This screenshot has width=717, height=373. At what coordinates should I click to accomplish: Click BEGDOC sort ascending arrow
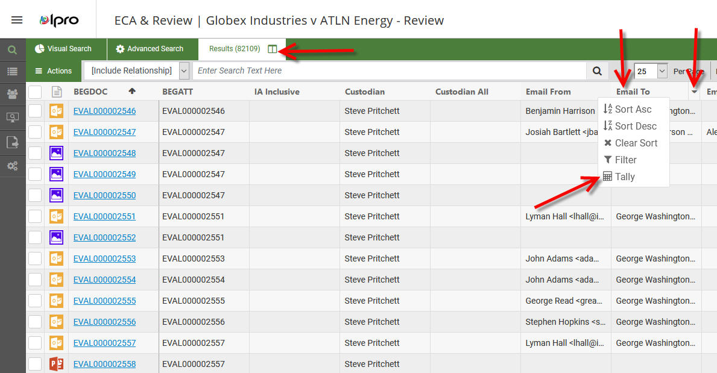coord(132,91)
